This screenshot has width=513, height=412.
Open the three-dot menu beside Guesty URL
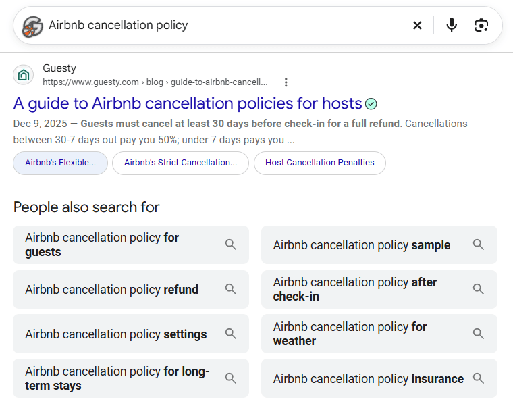tap(286, 82)
